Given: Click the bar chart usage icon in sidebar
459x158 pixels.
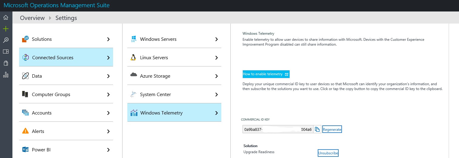Looking at the screenshot, I should [x=5, y=75].
